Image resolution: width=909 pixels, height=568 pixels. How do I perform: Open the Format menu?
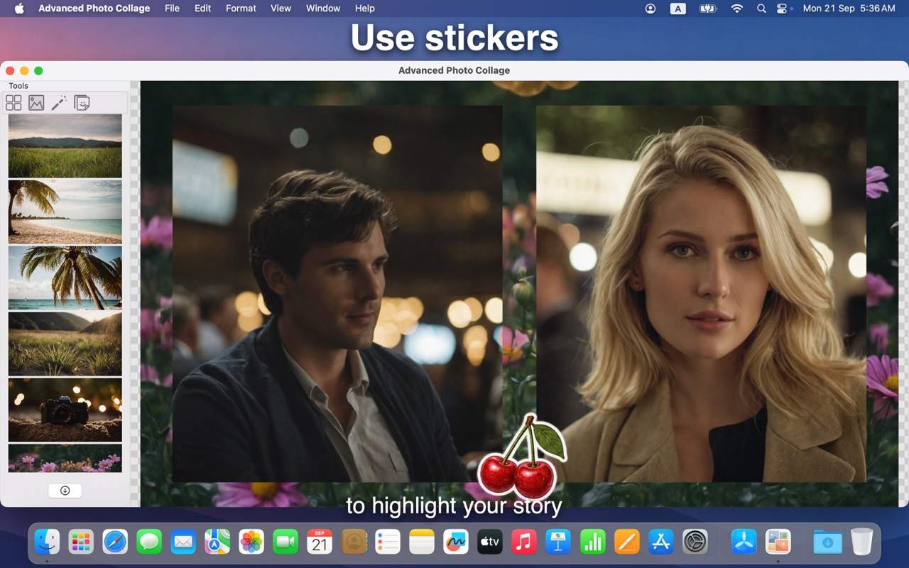241,9
